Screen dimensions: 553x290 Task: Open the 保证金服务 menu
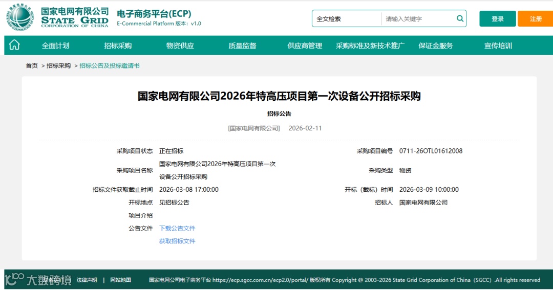pyautogui.click(x=436, y=46)
